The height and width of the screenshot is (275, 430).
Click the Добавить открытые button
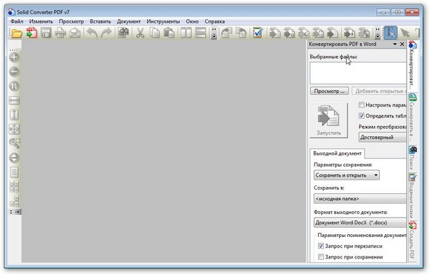[380, 91]
